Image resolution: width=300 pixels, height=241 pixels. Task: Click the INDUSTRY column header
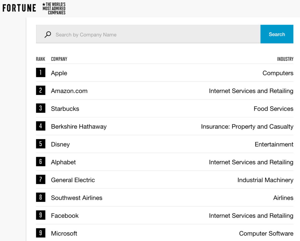click(285, 59)
